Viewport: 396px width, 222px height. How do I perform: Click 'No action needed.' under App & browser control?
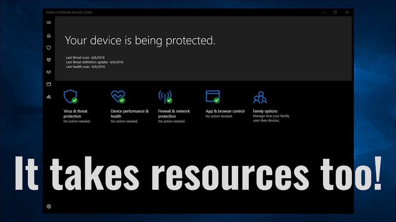point(219,116)
